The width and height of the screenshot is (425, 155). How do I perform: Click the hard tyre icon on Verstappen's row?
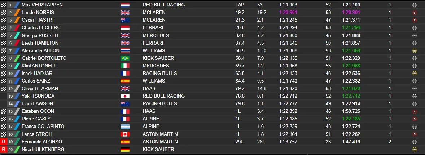click(x=414, y=5)
